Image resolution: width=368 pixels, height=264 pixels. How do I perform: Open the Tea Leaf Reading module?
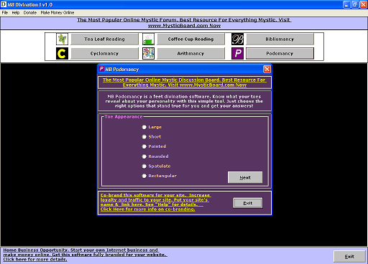[104, 39]
